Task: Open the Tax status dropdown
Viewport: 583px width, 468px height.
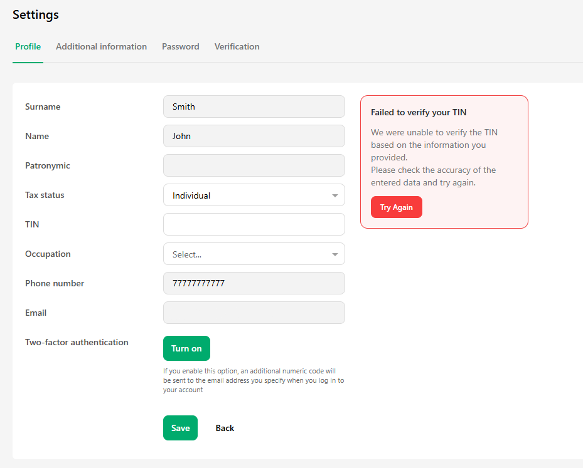Action: [x=254, y=195]
